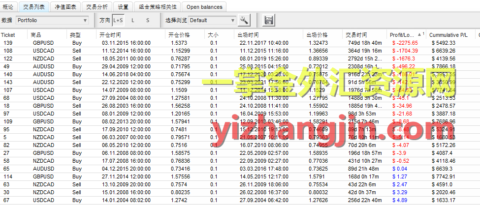Open the 设置 tab
Viewport: 480px width, 205px height.
[123, 7]
